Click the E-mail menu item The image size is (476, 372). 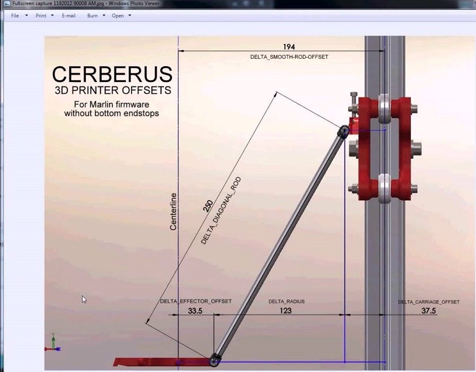coord(68,15)
